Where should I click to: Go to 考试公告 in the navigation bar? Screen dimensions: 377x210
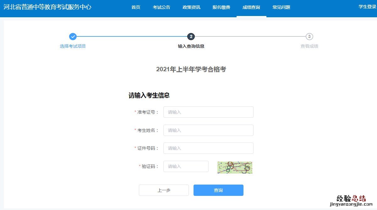click(161, 7)
